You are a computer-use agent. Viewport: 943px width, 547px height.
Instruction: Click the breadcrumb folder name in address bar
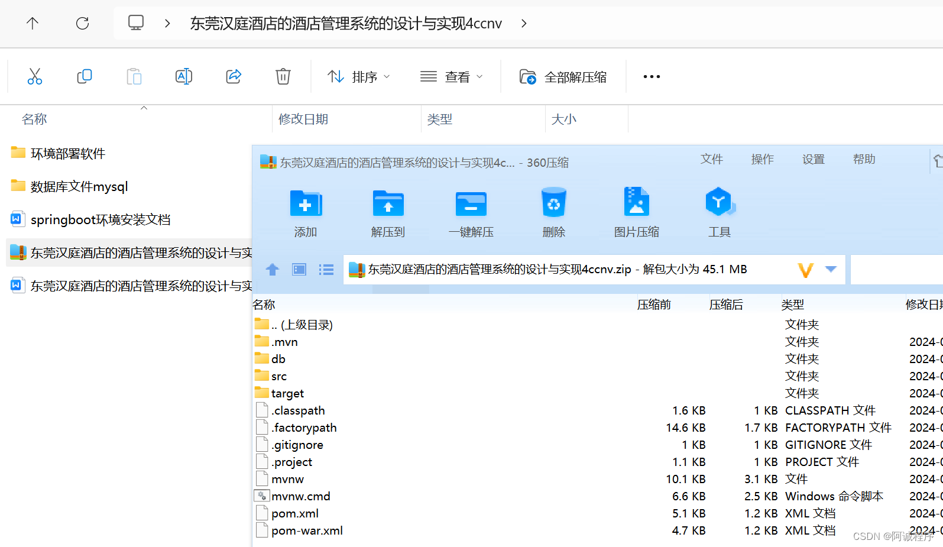345,23
